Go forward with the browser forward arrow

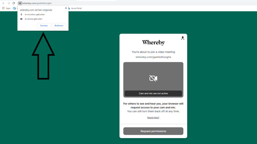pos(9,3)
